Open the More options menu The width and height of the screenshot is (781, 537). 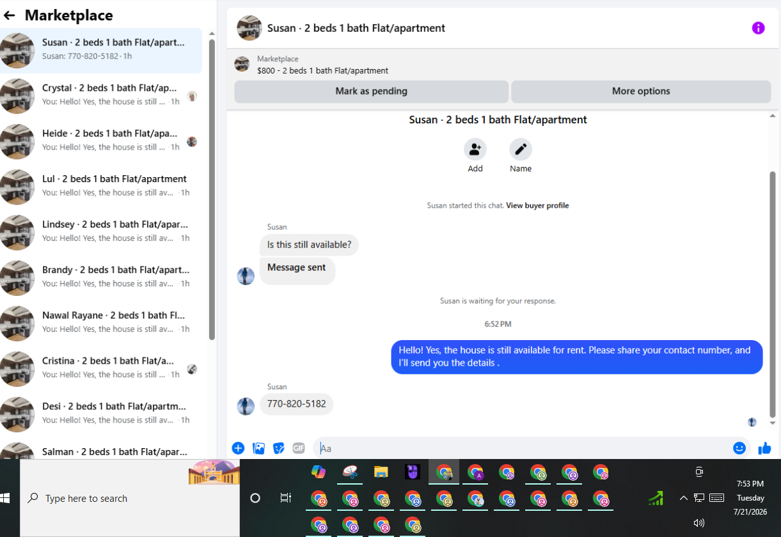[641, 91]
